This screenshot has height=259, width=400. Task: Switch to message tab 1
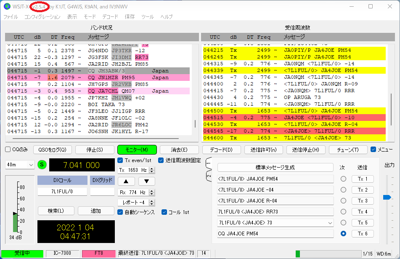[209, 163]
